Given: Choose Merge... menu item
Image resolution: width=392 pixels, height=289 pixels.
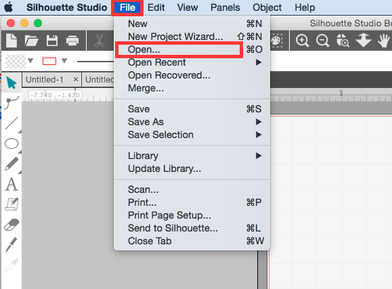Looking at the screenshot, I should tap(192, 88).
